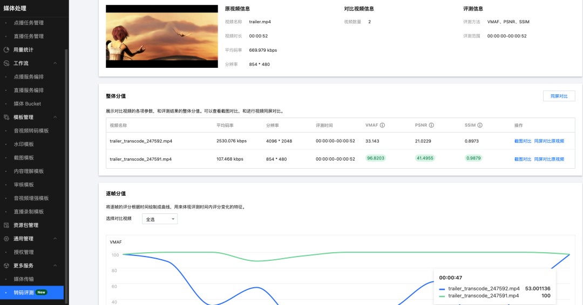Image resolution: width=583 pixels, height=305 pixels.
Task: Open 授权管理 in sidebar
Action: tap(24, 252)
